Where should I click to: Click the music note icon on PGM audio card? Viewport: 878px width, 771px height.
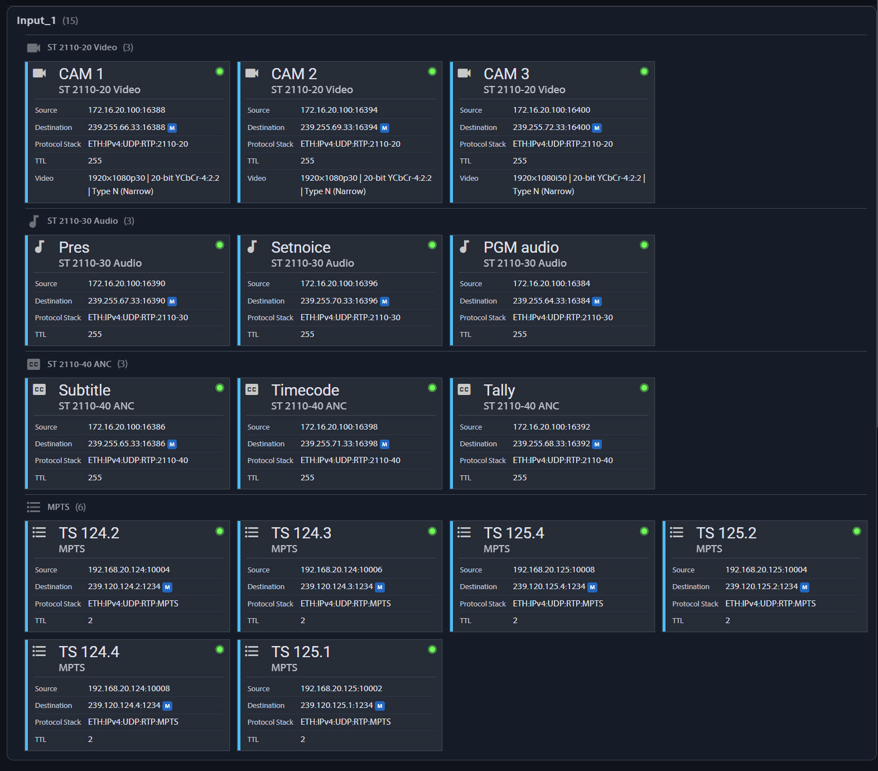click(x=464, y=247)
